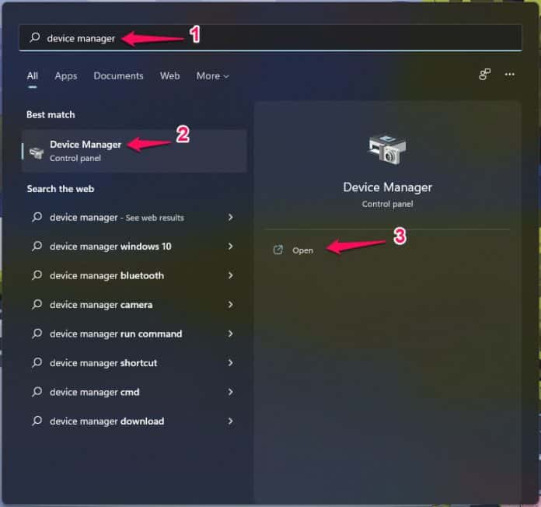
Task: Expand chevron for device manager download
Action: pyautogui.click(x=231, y=421)
